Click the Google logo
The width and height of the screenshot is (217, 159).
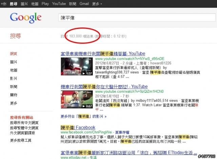coord(26,18)
